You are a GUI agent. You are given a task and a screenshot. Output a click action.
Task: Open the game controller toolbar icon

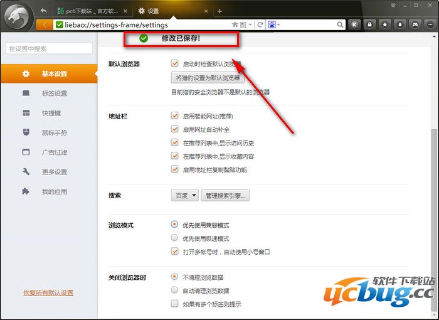[414, 24]
